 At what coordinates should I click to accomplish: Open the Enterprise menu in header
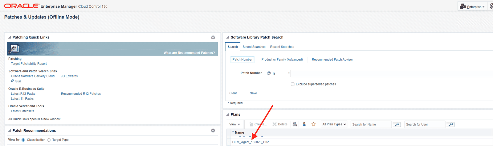point(472,6)
